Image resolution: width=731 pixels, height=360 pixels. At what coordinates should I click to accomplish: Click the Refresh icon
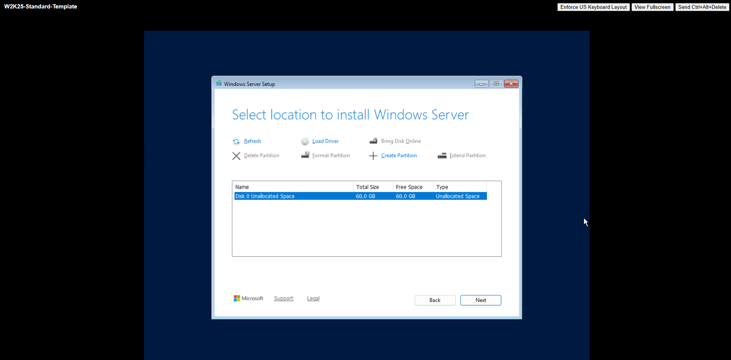(236, 142)
